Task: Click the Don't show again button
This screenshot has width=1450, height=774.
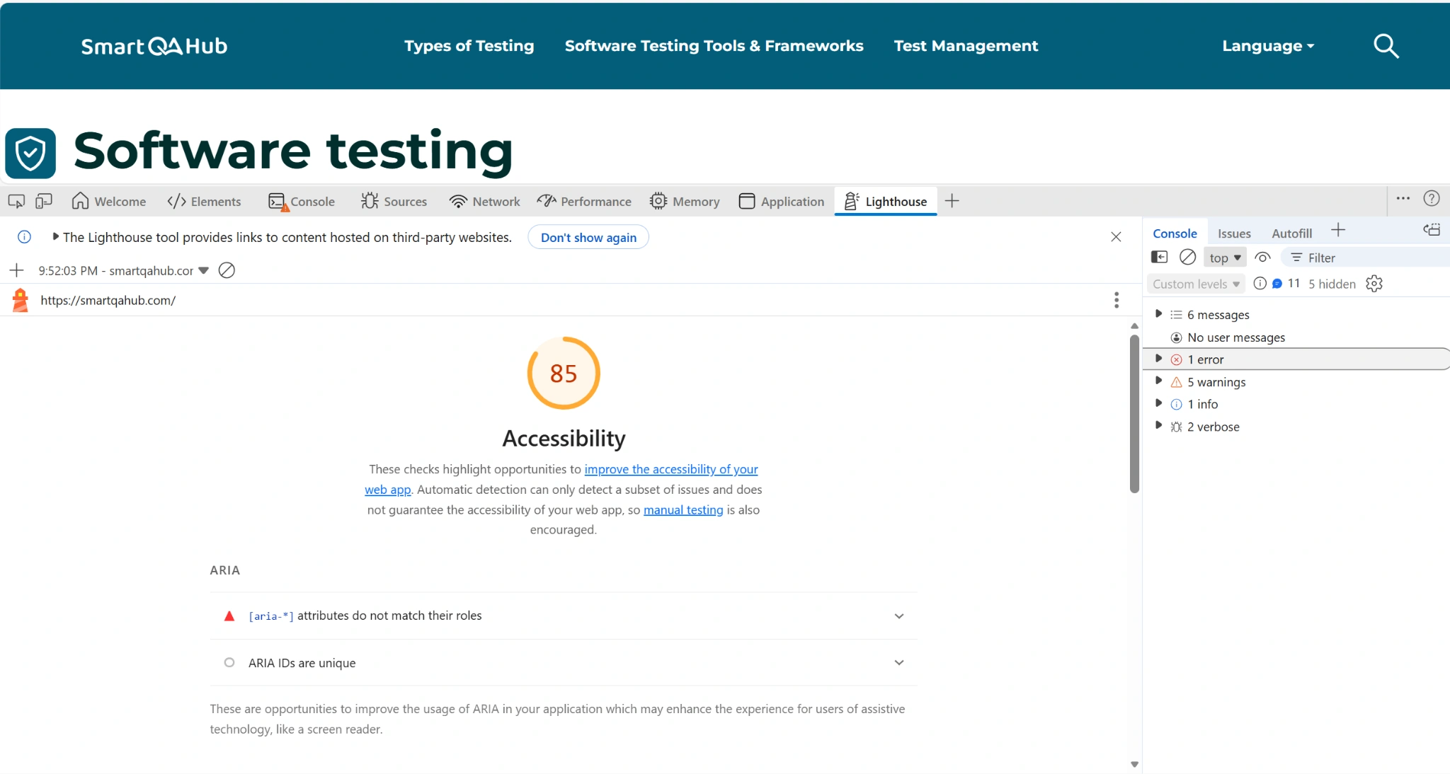Action: pyautogui.click(x=588, y=237)
